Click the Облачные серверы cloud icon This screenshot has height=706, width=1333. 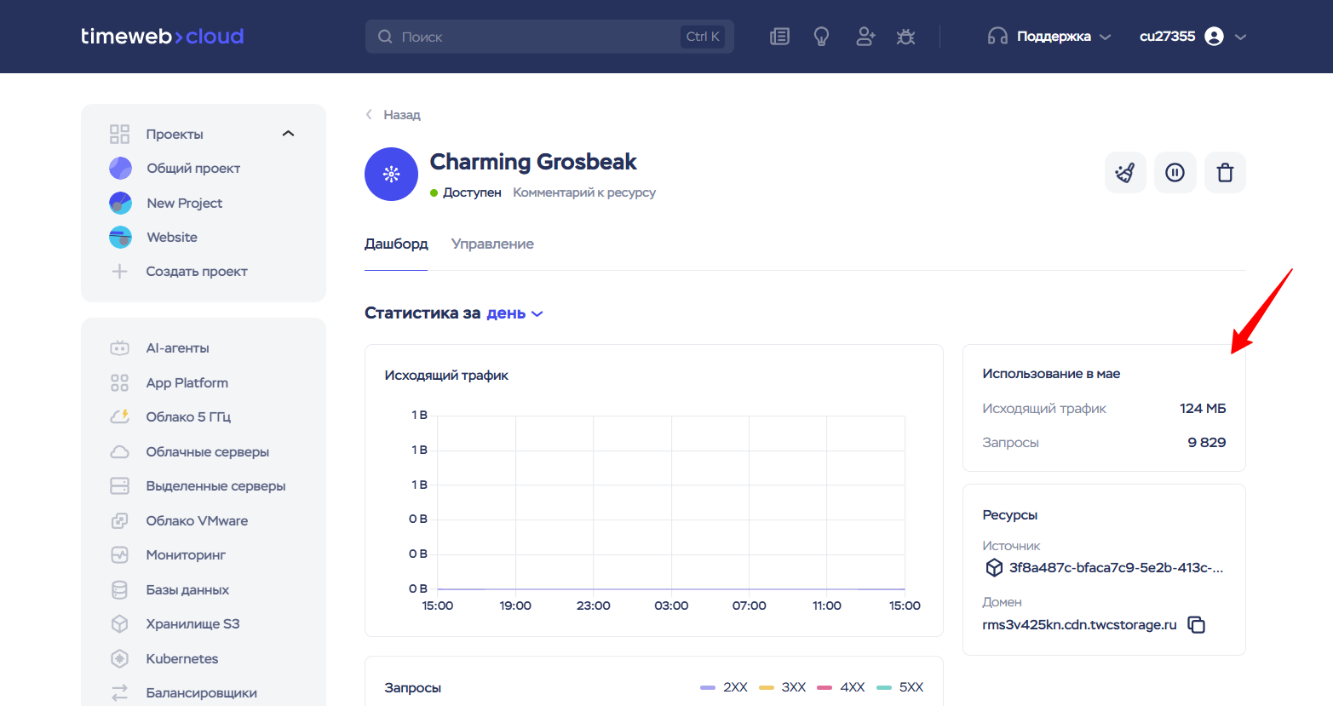[119, 452]
